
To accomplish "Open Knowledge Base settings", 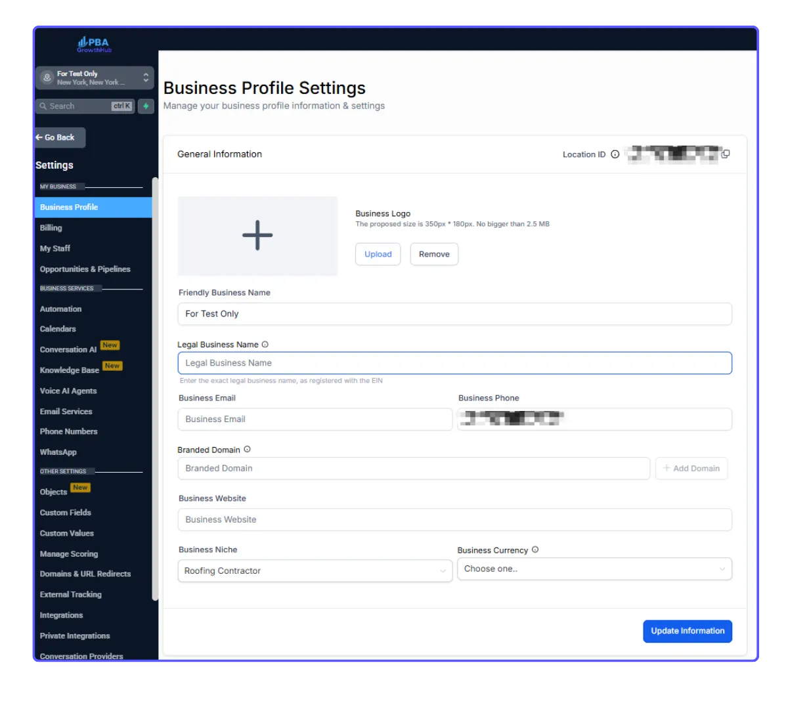I will [70, 370].
